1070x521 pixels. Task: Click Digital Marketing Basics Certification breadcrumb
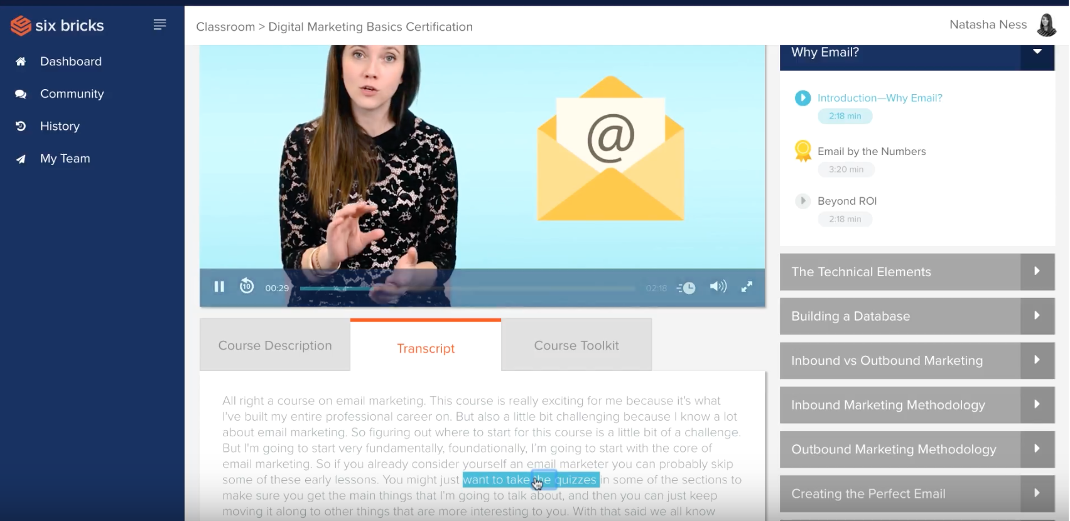(370, 27)
